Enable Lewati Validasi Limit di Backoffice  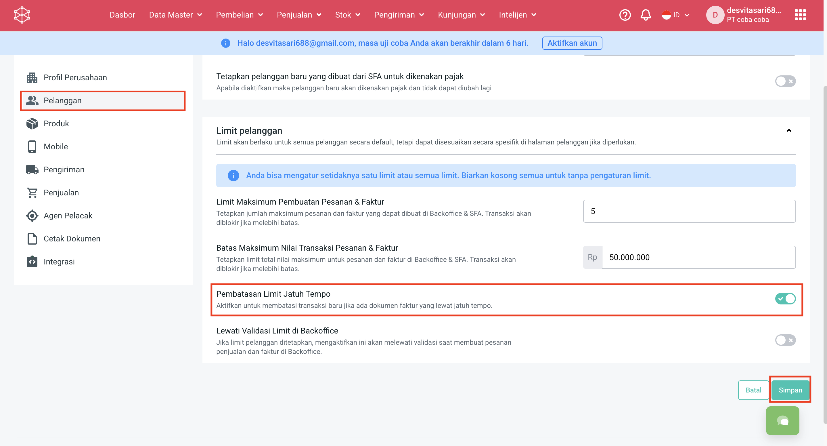(785, 340)
